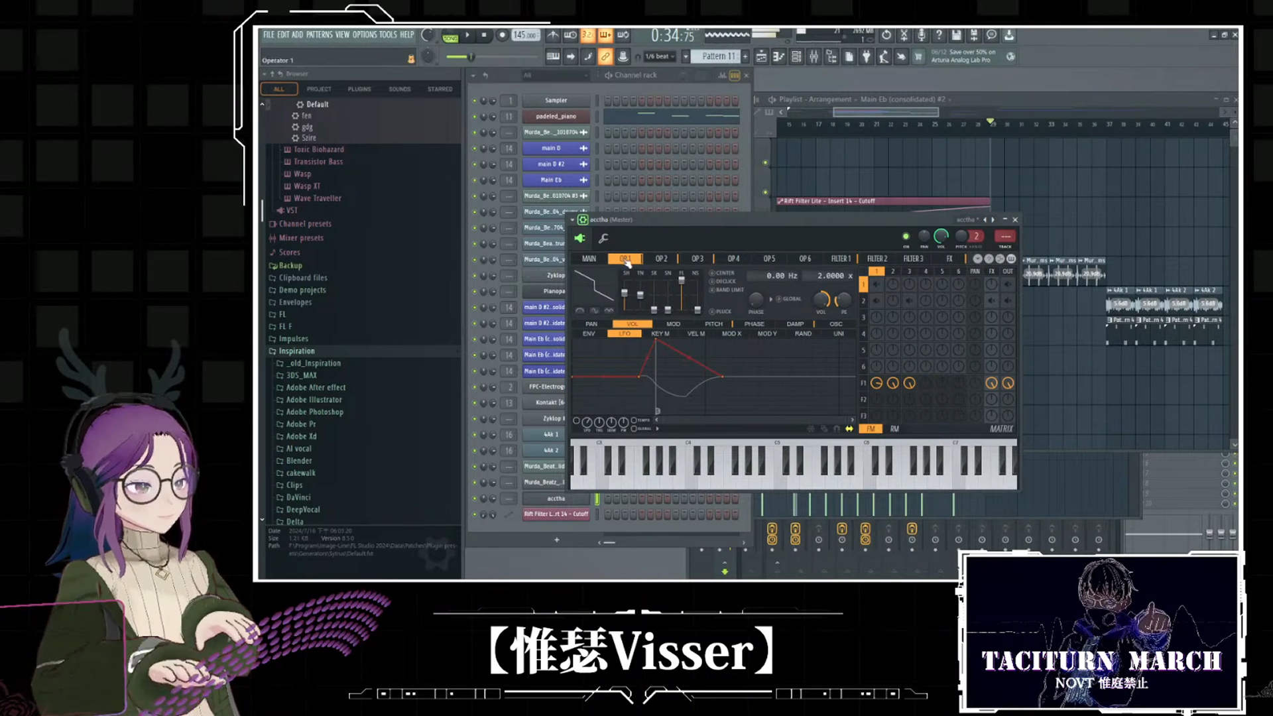Click the KEY M envelope button
The height and width of the screenshot is (716, 1273).
(x=660, y=333)
